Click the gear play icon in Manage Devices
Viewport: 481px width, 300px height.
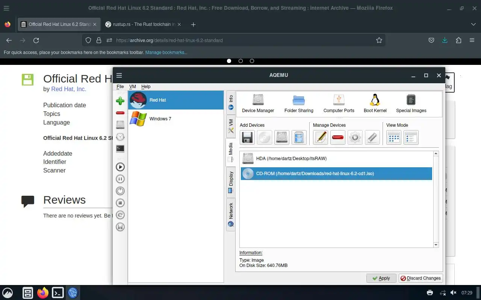[355, 138]
